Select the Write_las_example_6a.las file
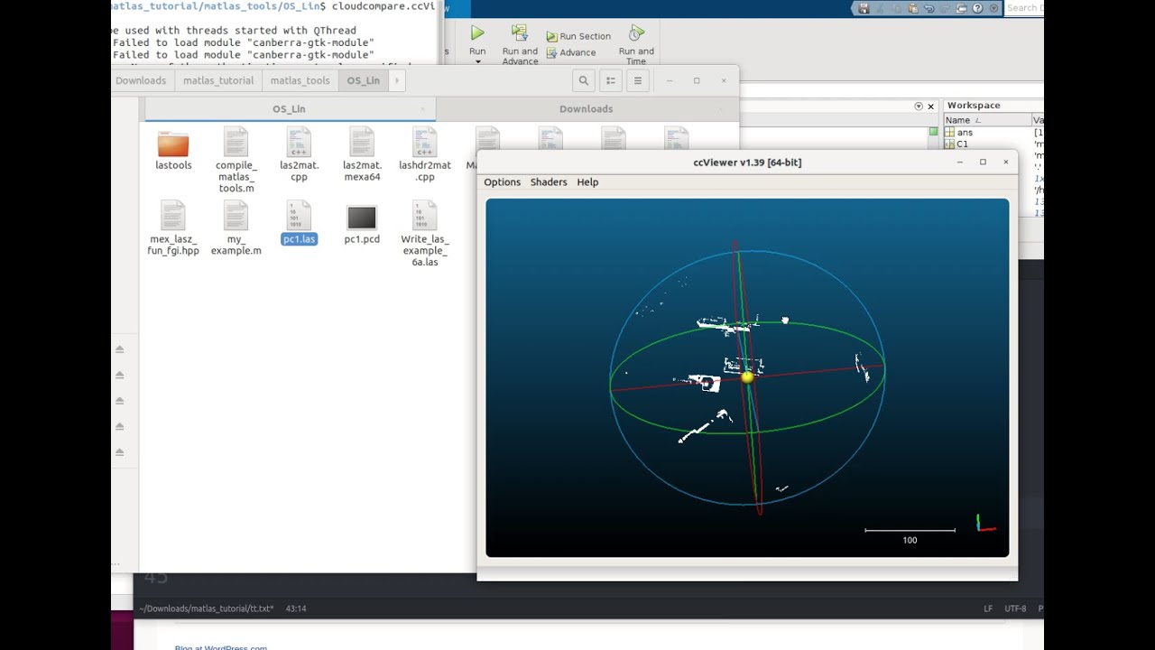 425,234
